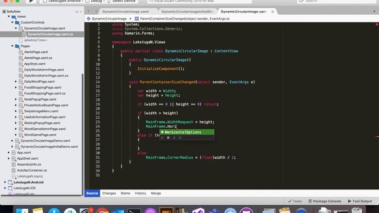Viewport: 379px width, 213px height.
Task: Open the Package Console pad
Action: pyautogui.click(x=325, y=201)
